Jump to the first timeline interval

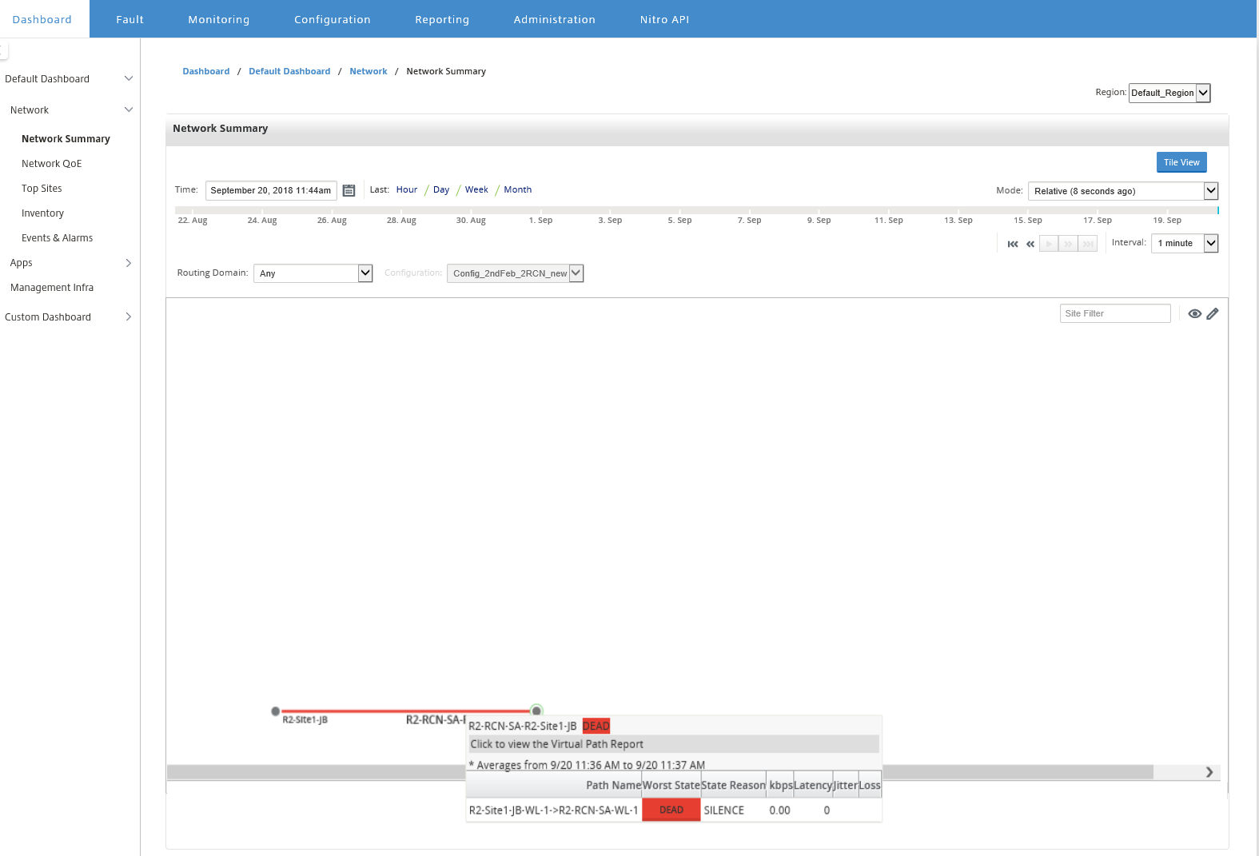1013,244
